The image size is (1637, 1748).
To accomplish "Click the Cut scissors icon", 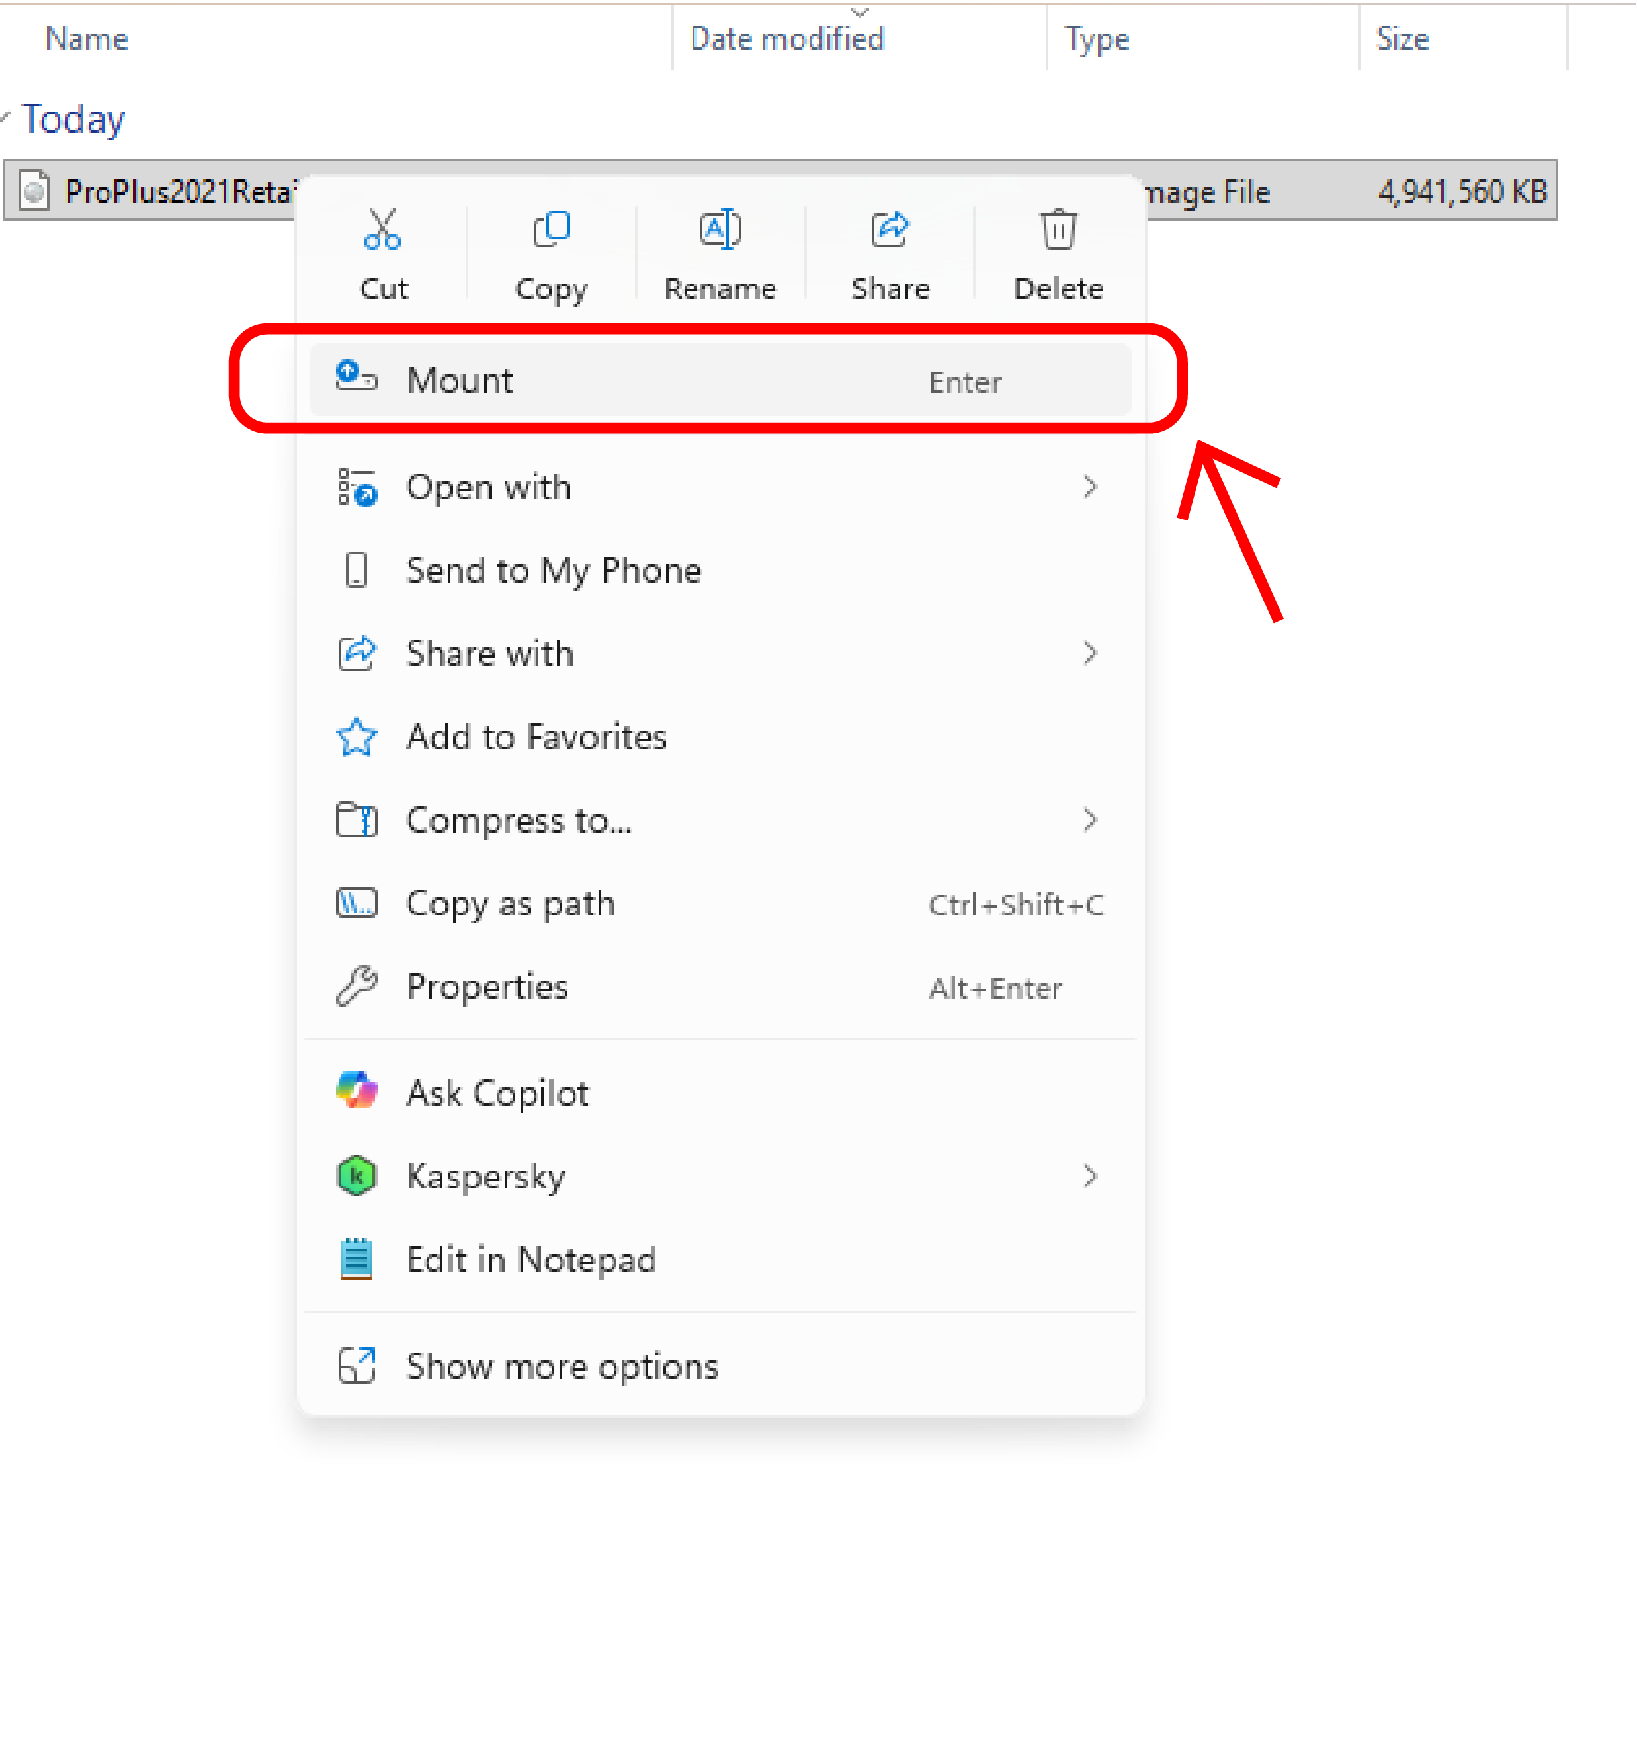I will point(382,229).
